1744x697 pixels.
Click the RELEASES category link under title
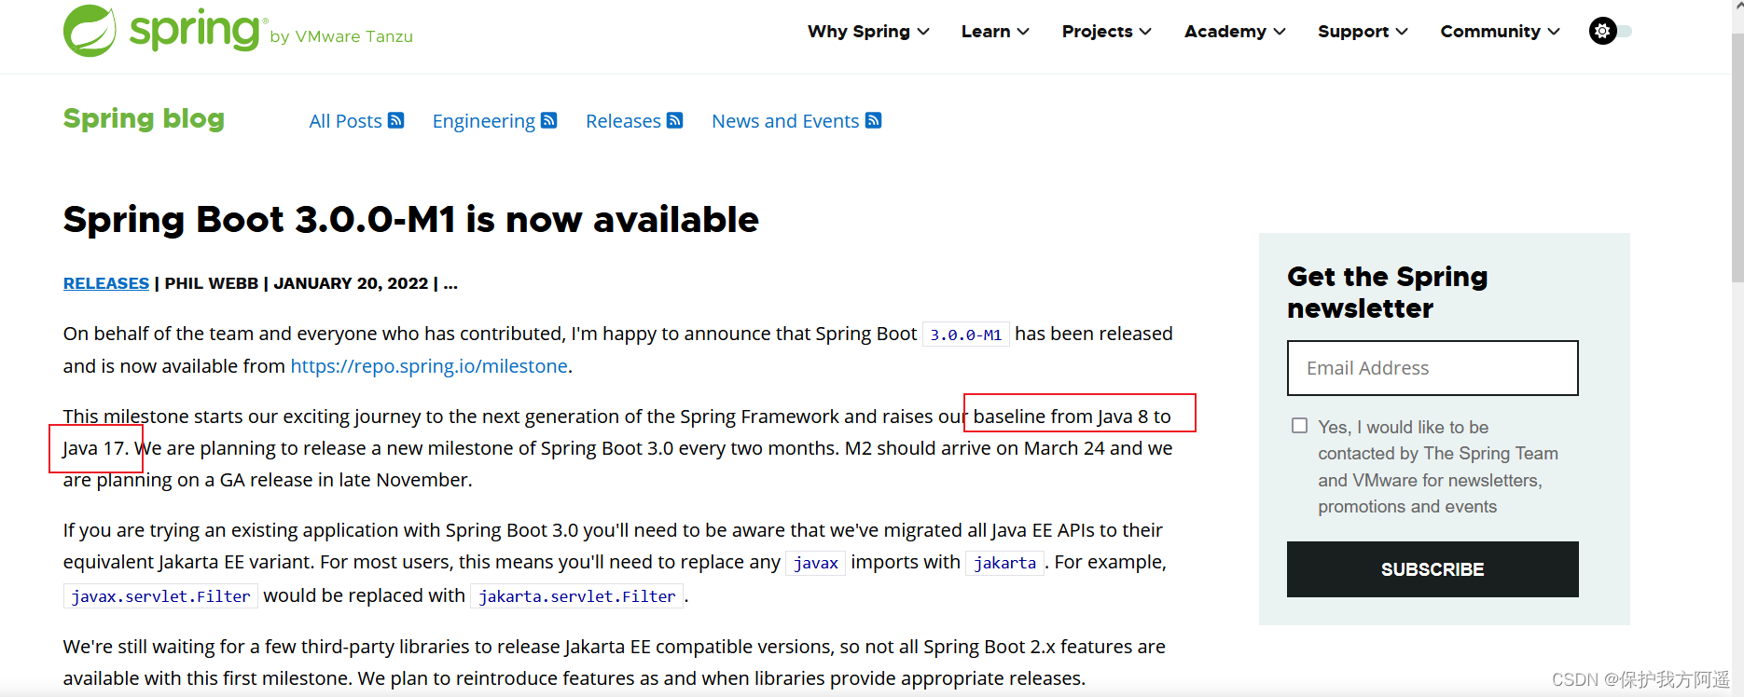click(x=106, y=283)
